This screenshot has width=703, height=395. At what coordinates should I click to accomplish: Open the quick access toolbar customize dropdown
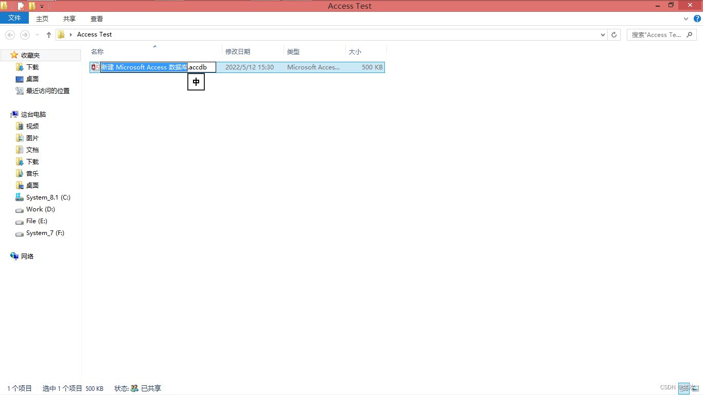pos(42,7)
